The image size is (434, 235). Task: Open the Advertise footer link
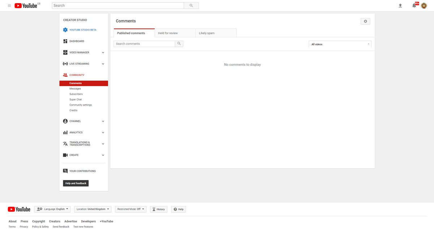pos(71,221)
